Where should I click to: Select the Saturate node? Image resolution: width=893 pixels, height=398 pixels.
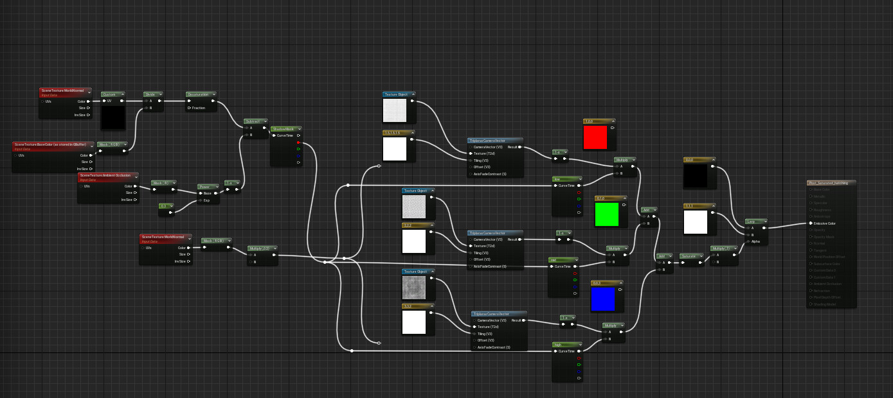coord(688,255)
